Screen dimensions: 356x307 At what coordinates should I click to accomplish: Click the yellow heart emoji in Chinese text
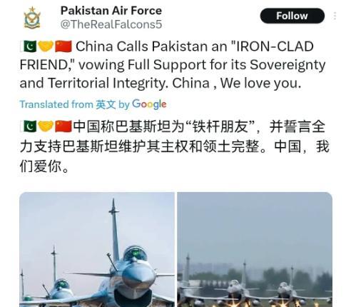pyautogui.click(x=46, y=126)
